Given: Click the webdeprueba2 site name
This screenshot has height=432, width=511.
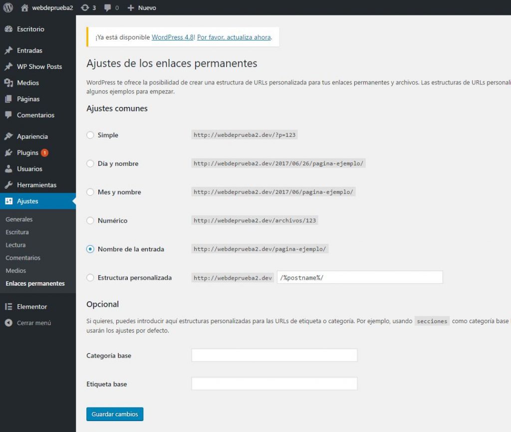Looking at the screenshot, I should point(52,8).
